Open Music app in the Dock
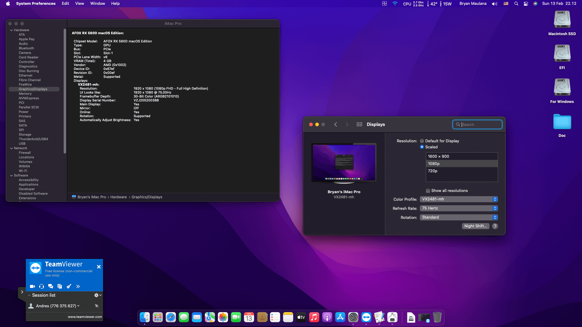 (x=314, y=317)
